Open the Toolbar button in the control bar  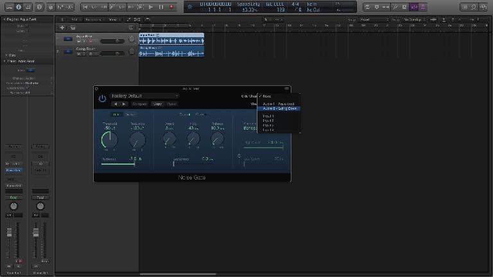(28, 7)
